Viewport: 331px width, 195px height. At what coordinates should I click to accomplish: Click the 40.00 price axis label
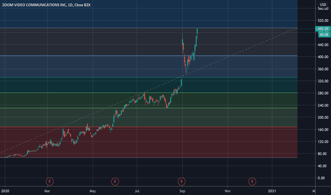click(322, 166)
